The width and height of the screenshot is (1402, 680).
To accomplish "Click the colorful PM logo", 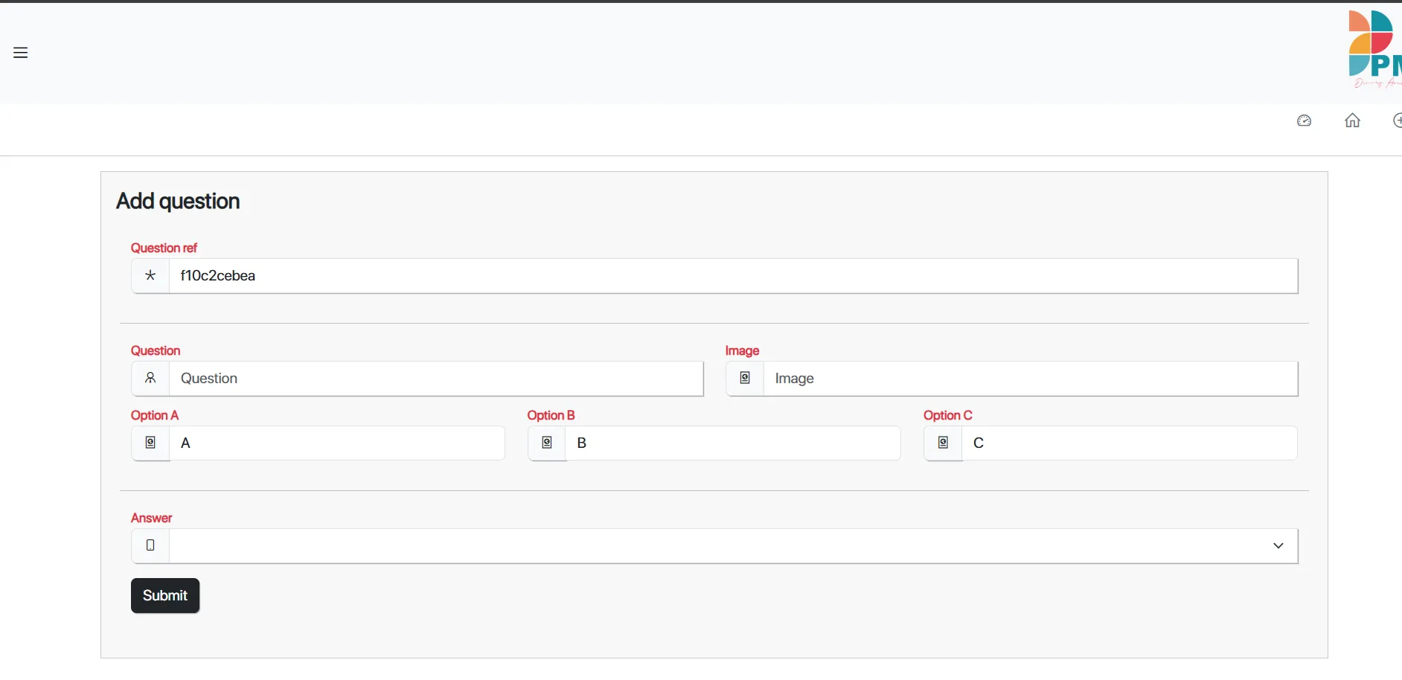I will [x=1374, y=49].
